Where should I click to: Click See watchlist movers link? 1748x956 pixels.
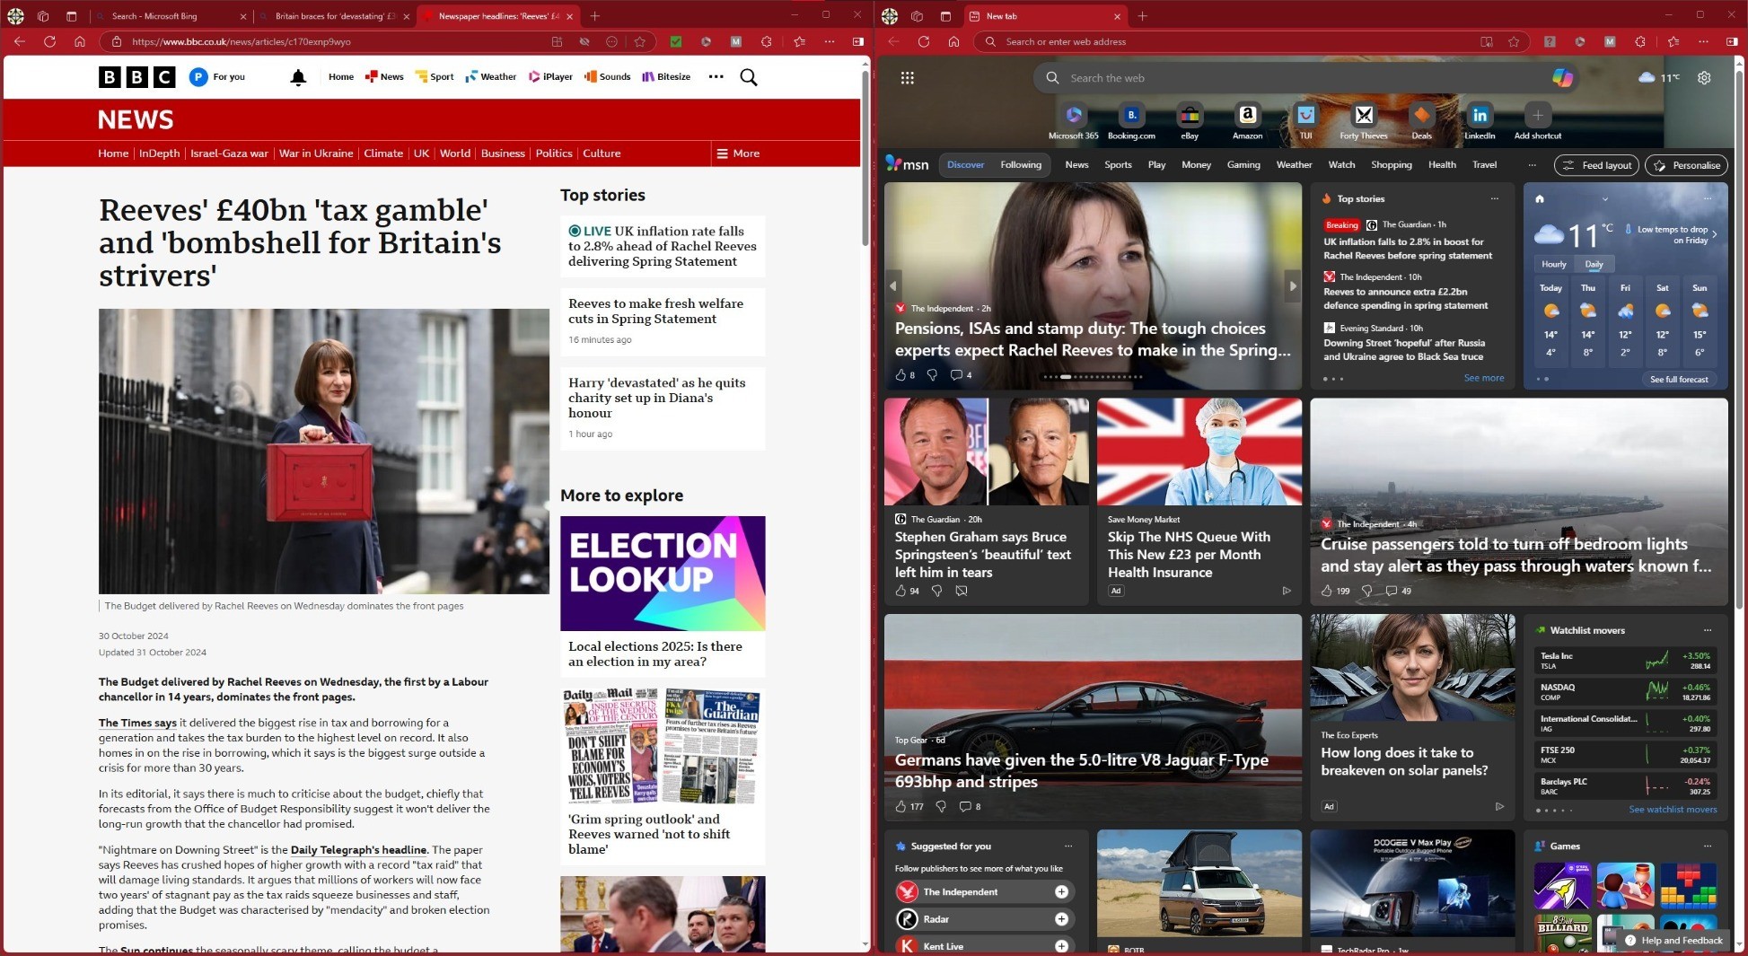click(x=1673, y=810)
